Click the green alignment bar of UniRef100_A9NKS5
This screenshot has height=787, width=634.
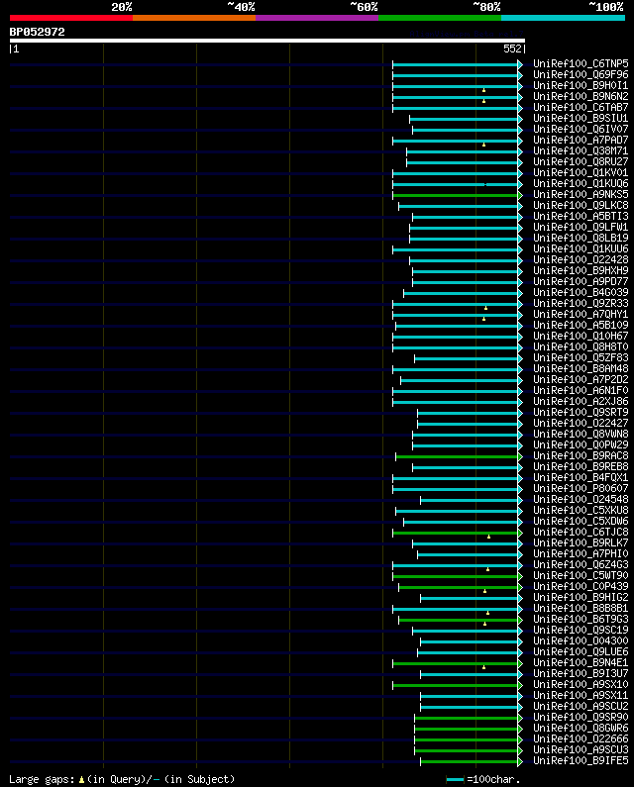click(456, 195)
